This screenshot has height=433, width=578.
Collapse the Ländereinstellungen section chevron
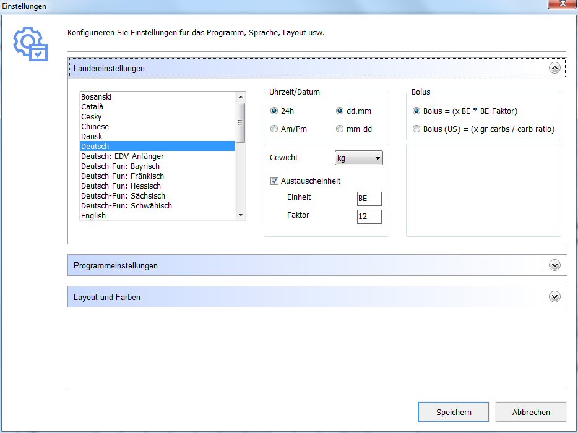click(x=554, y=69)
